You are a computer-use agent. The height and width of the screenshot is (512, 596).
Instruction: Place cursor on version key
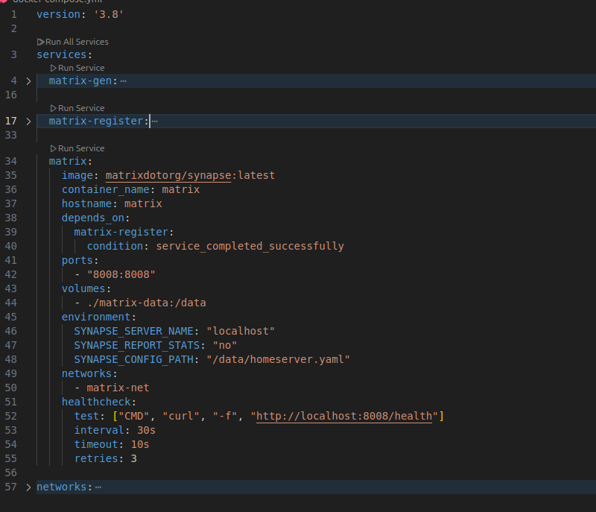click(58, 14)
